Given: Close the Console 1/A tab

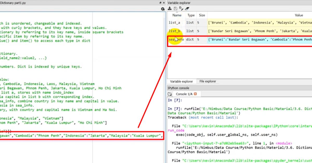Looking at the screenshot, I should click(x=196, y=94).
